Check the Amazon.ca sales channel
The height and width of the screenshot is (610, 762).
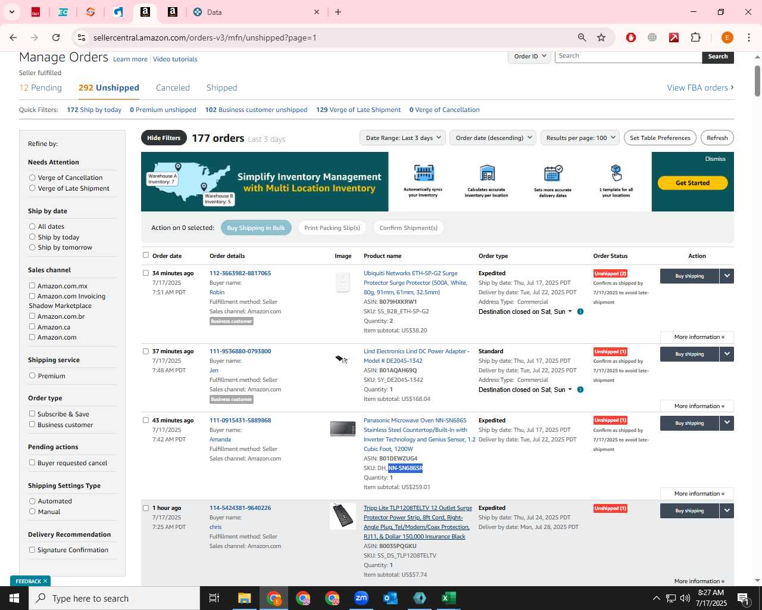click(x=32, y=327)
